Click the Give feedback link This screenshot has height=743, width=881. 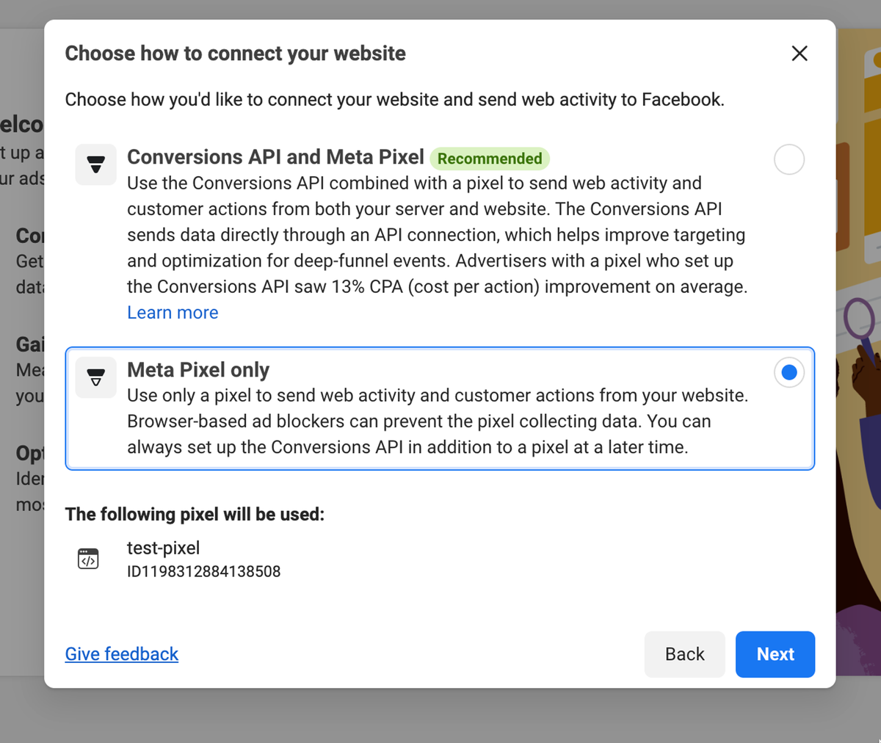tap(122, 654)
